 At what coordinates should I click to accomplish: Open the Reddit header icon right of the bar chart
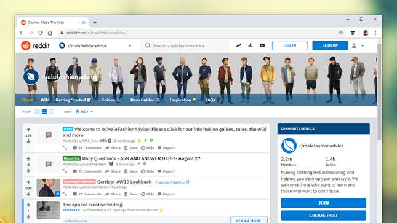point(262,45)
